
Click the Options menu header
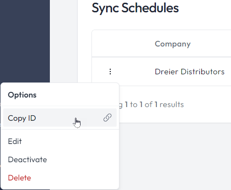22,95
